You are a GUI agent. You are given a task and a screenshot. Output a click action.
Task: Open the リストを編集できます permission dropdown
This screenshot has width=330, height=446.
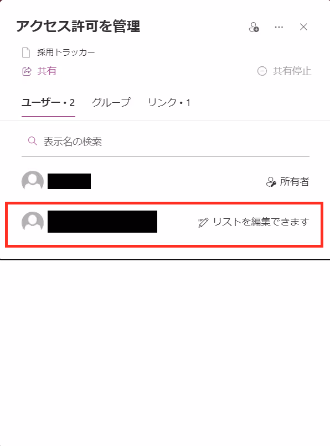tap(254, 222)
